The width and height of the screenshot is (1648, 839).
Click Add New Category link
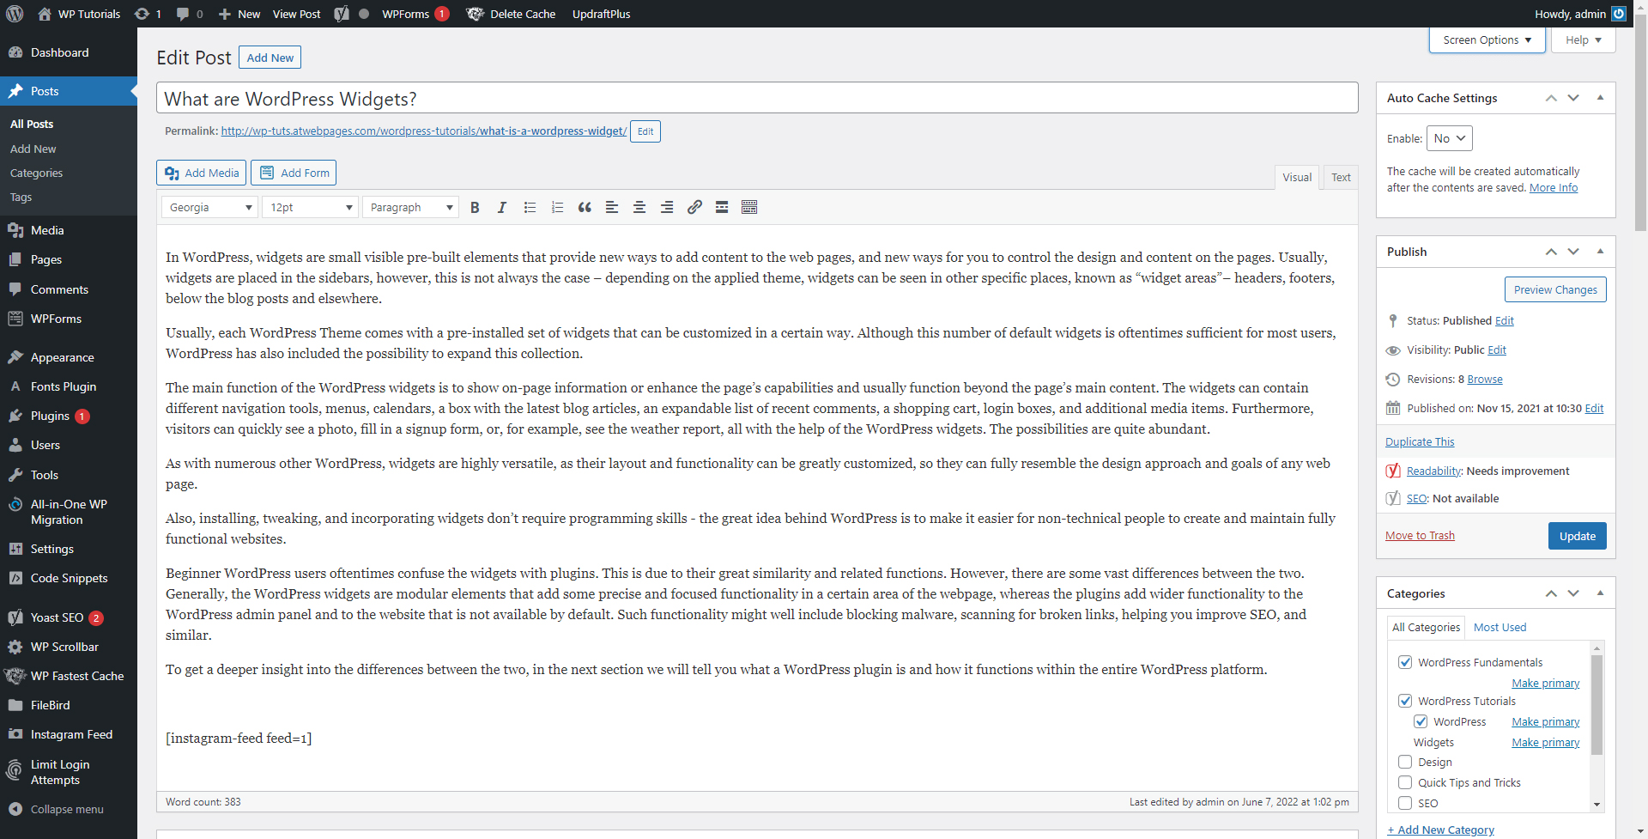(1440, 830)
